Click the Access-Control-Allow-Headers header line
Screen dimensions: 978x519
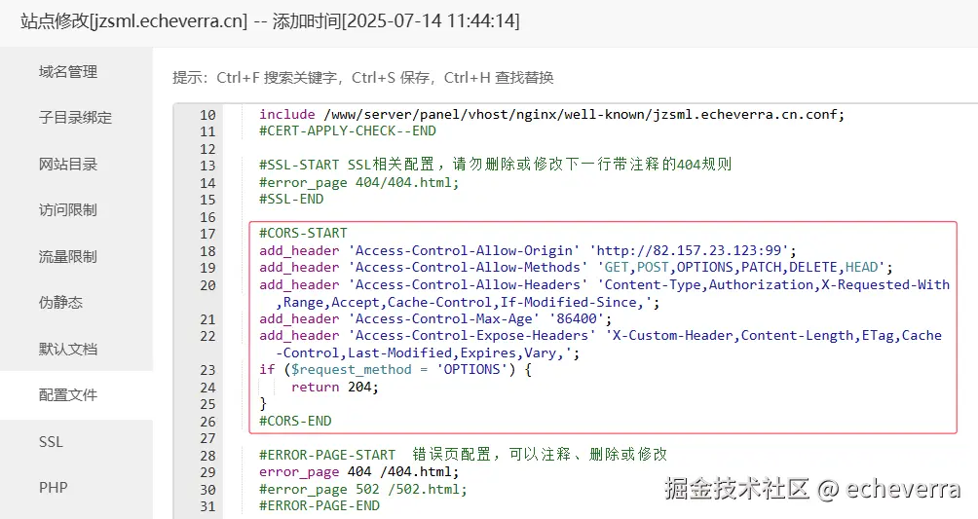click(x=604, y=294)
